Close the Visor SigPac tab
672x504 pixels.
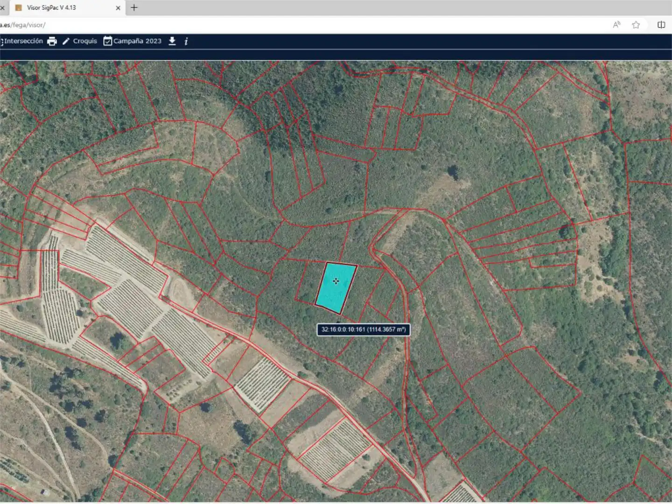click(118, 8)
